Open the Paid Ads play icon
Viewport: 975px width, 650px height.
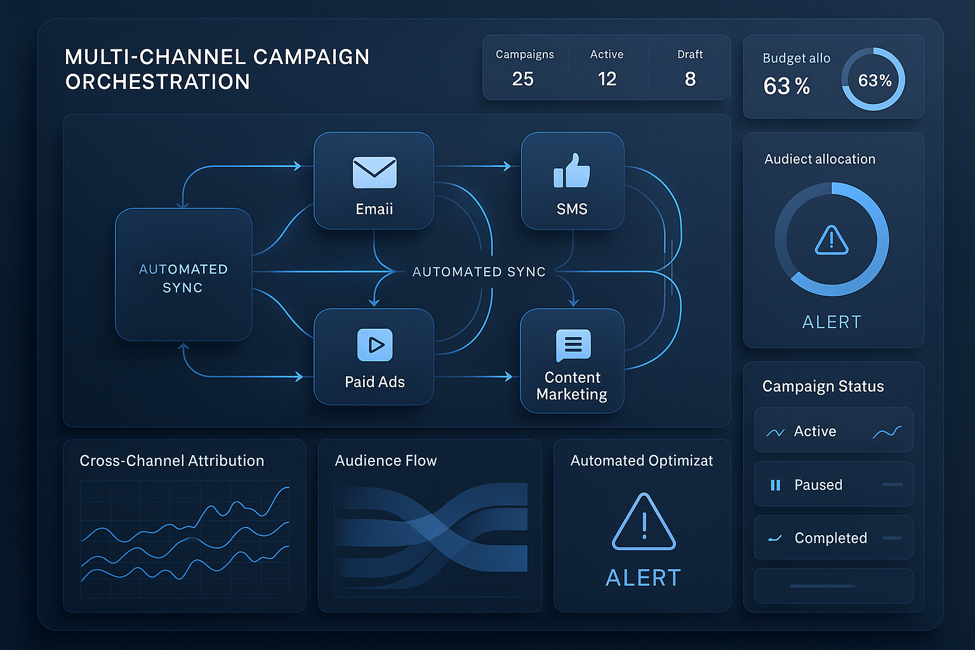tap(375, 345)
